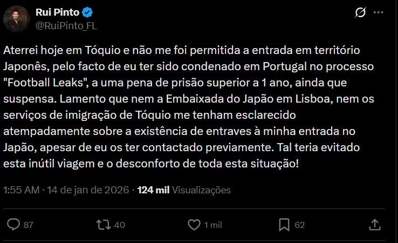Click the 1:55 AM timestamp
Viewport: 398px width, 243px height.
21,190
